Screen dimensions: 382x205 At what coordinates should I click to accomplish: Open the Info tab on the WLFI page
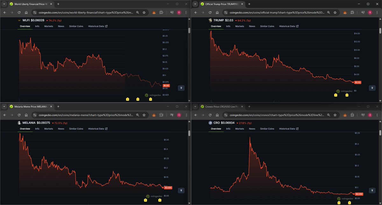pos(37,26)
